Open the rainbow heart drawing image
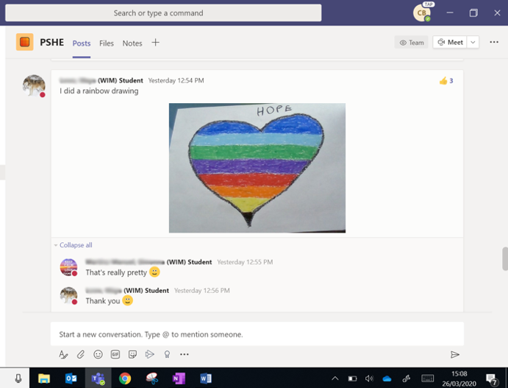The height and width of the screenshot is (388, 508). click(257, 168)
